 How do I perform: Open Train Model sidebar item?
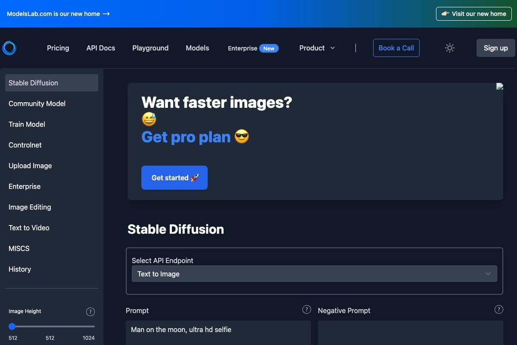click(x=52, y=124)
